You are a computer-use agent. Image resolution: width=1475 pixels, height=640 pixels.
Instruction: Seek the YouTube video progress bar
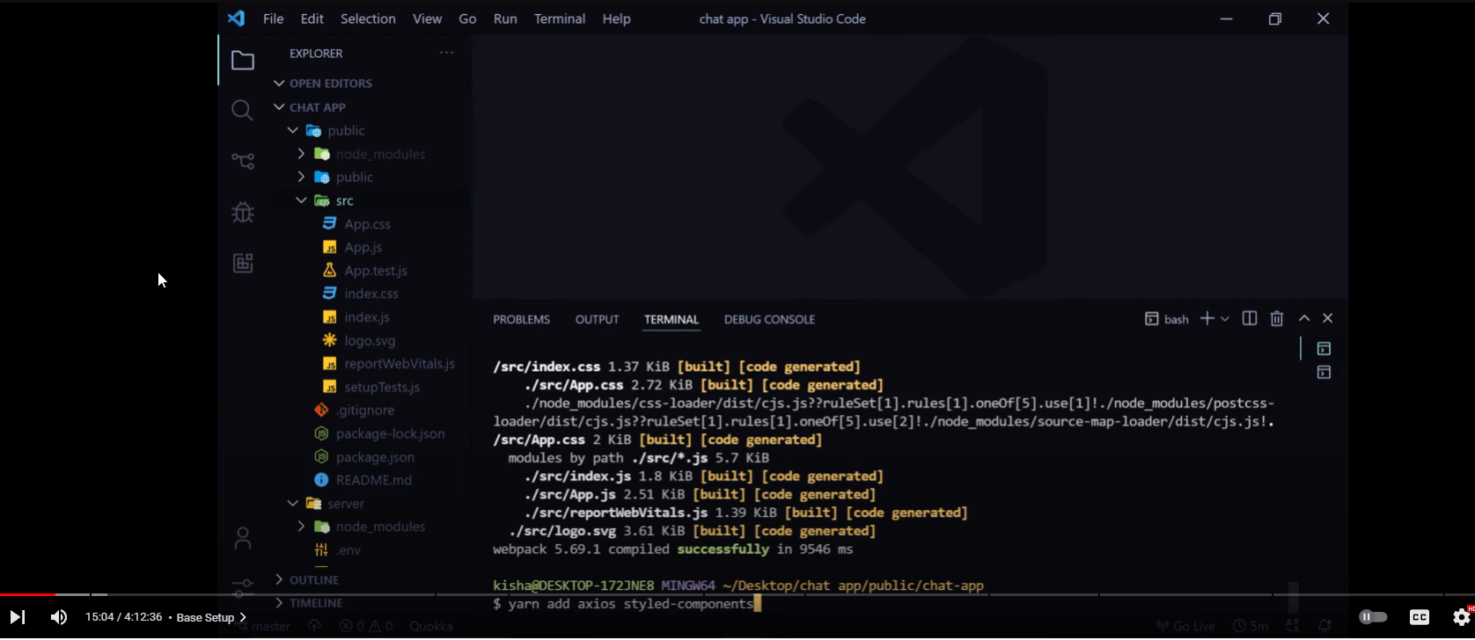(737, 595)
